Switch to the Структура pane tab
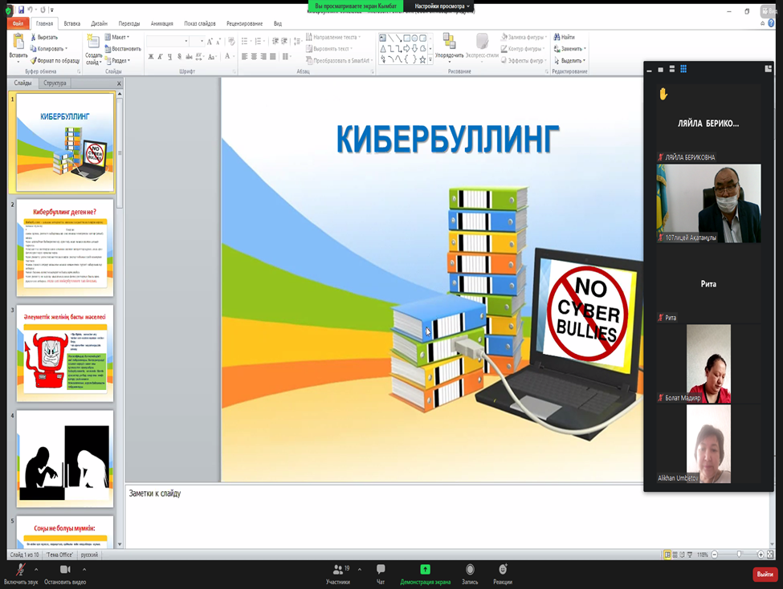This screenshot has height=589, width=783. point(55,83)
